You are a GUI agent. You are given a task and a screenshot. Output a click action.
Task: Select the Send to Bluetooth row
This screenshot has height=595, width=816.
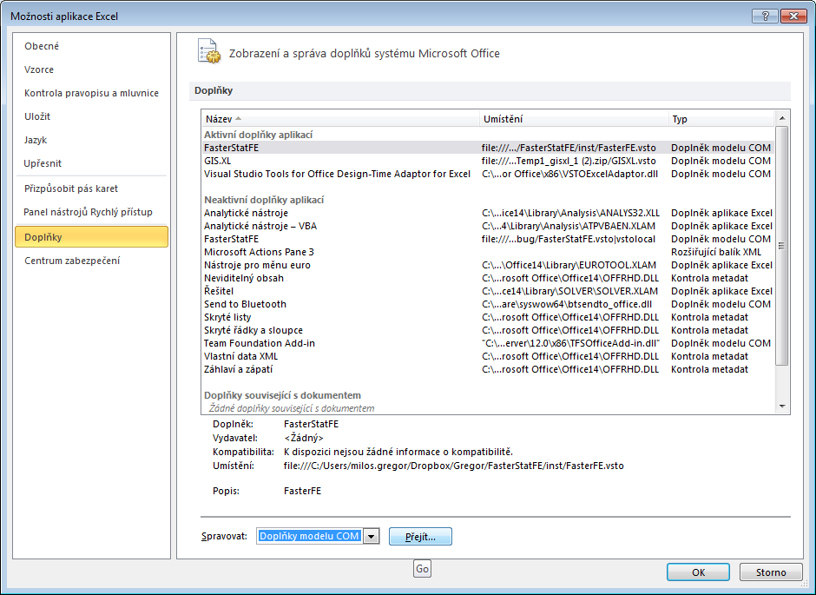488,304
